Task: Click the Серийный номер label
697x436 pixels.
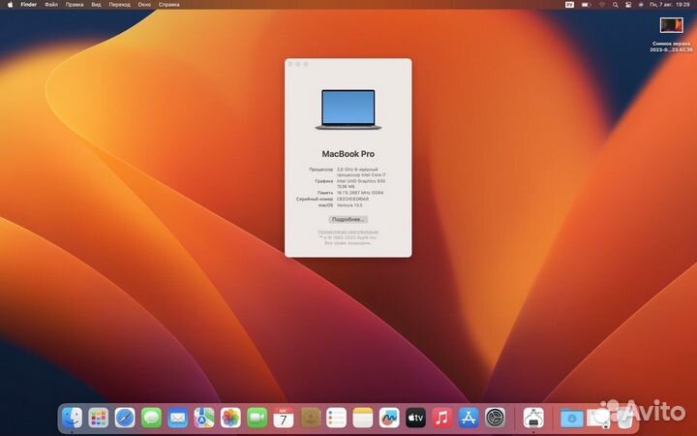Action: coord(315,199)
